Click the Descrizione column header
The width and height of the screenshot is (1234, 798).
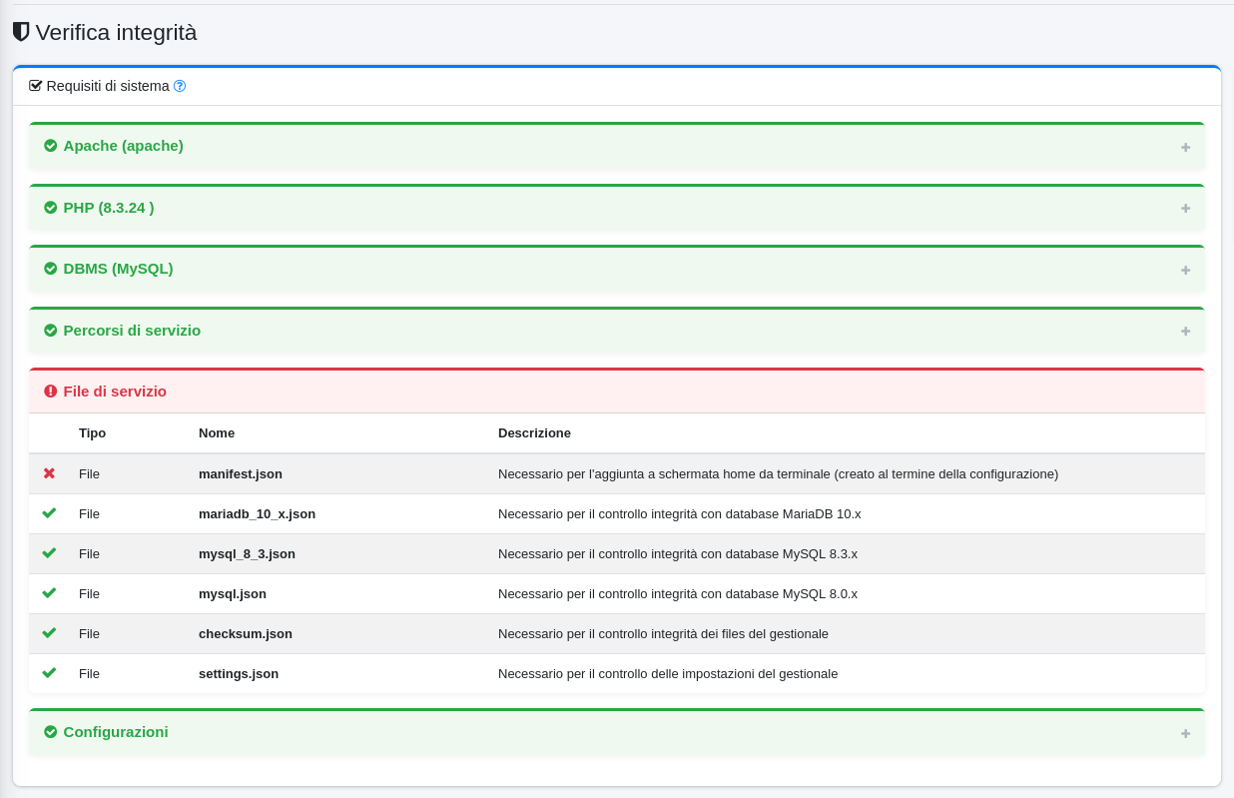coord(534,433)
